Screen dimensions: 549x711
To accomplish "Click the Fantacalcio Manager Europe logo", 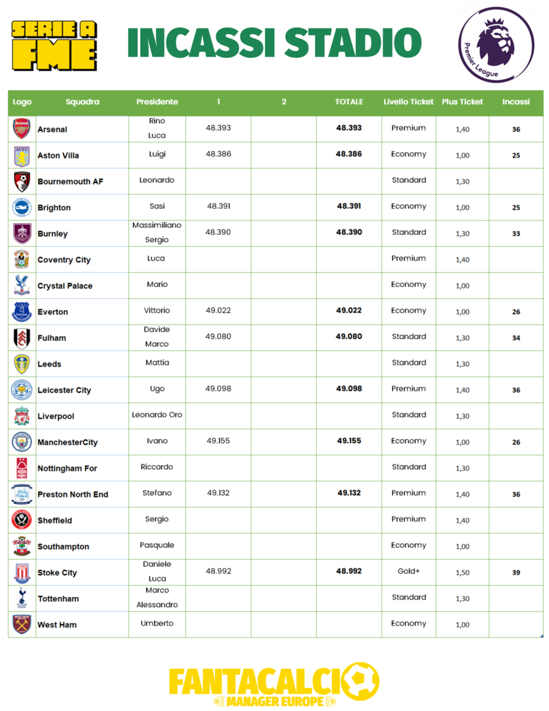I will pyautogui.click(x=274, y=685).
